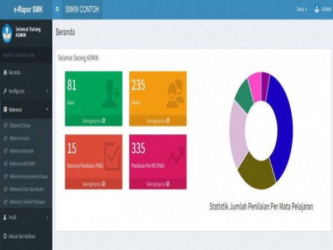Open the Tema dropdown in header
The height and width of the screenshot is (250, 333).
(301, 9)
